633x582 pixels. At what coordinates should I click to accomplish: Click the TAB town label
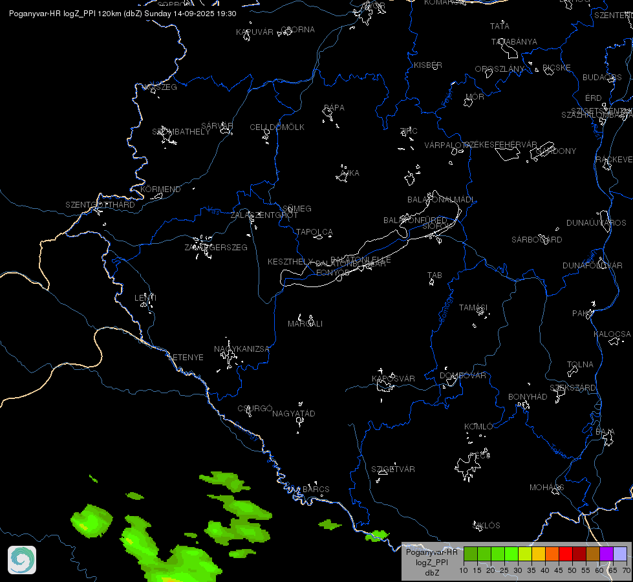coord(435,275)
